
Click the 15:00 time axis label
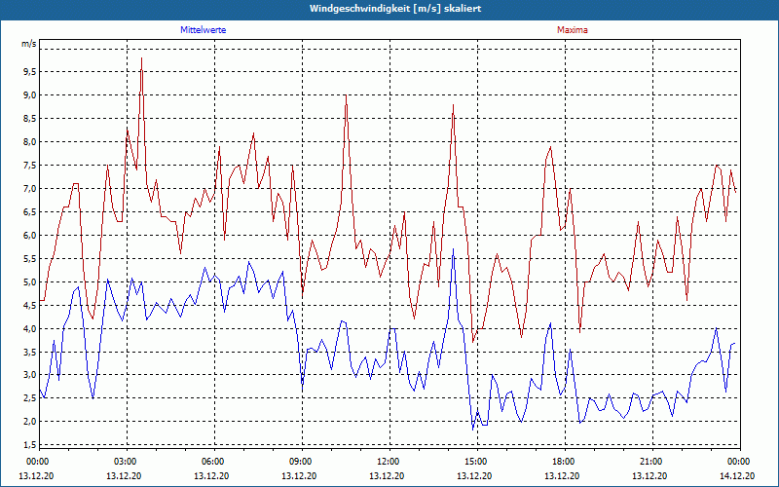point(477,462)
